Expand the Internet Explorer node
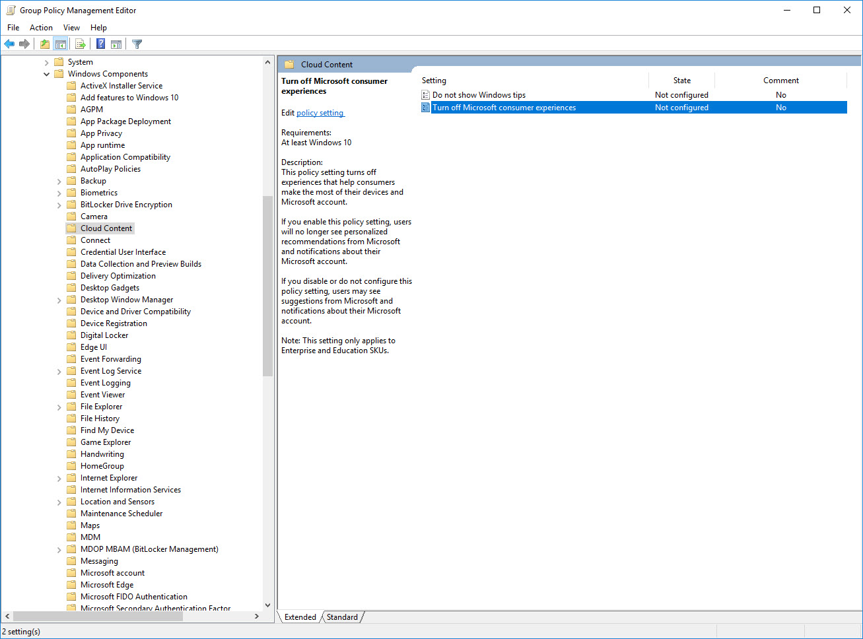 pyautogui.click(x=59, y=479)
